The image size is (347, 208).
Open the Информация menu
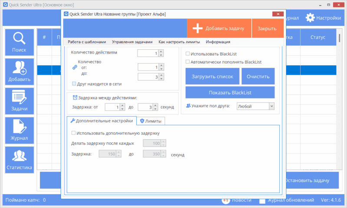coord(218,42)
